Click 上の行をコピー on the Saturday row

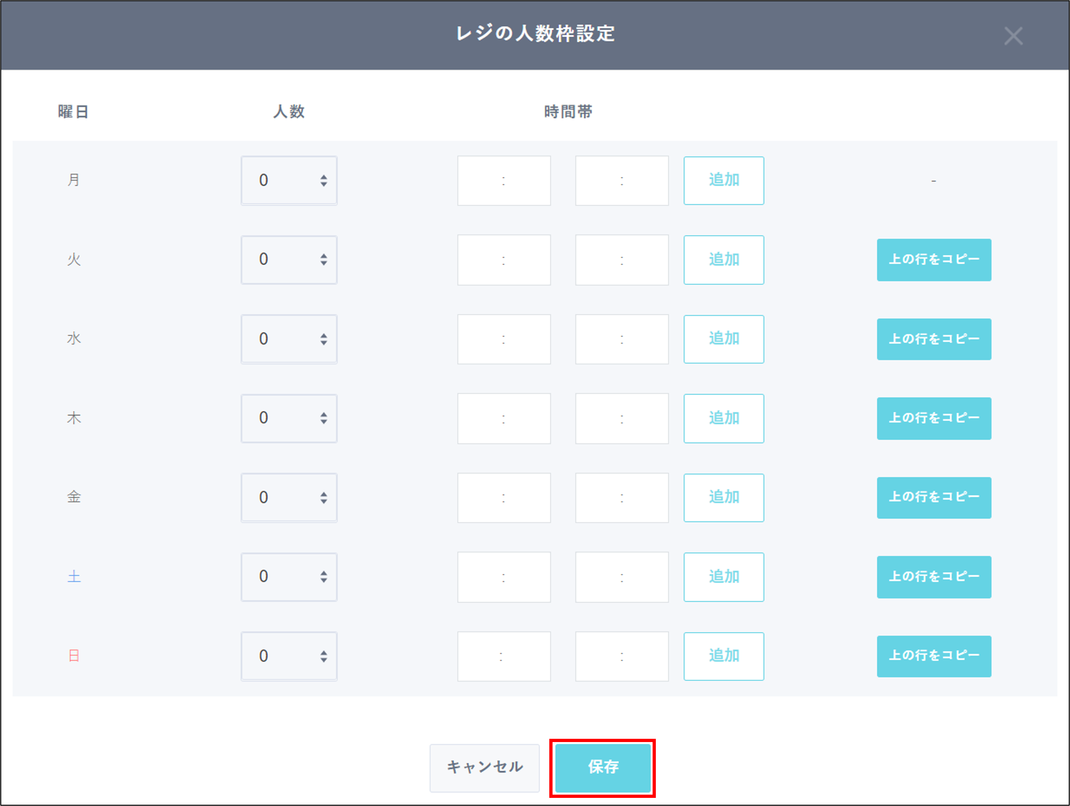tap(934, 577)
